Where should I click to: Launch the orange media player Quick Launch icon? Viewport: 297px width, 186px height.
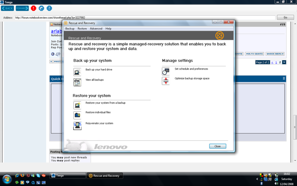[x=22, y=183]
